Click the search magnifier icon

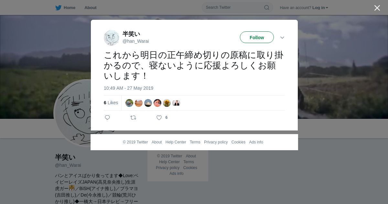[267, 7]
